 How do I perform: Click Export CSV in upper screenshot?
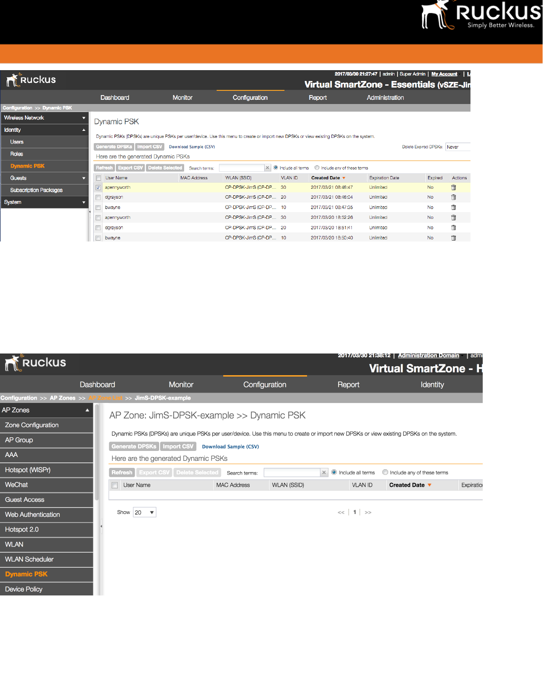click(x=130, y=168)
